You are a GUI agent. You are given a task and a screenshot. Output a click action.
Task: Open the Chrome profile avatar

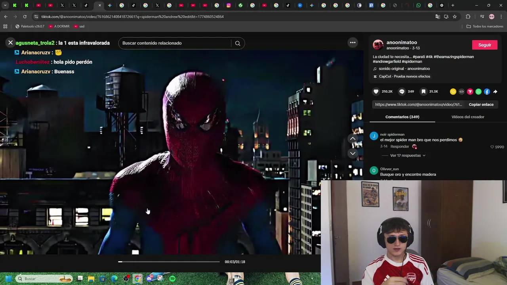coord(492,17)
